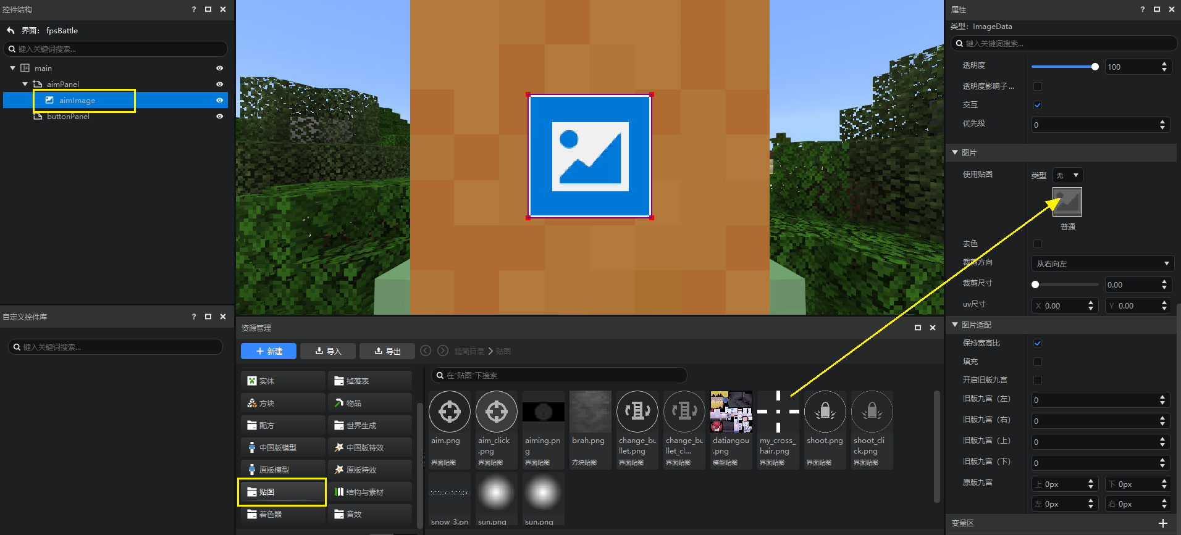Screen dimensions: 1181x535
Task: Adjust the 透明度 value stepper
Action: click(1164, 67)
